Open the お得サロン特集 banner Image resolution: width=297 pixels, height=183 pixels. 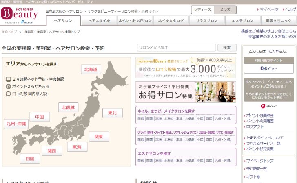(186, 92)
